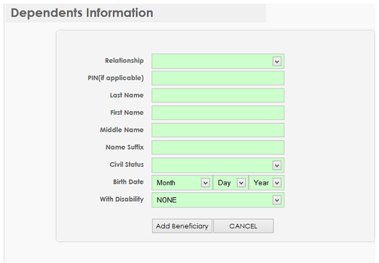Select the Middle Name text box
This screenshot has width=379, height=263.
point(217,130)
